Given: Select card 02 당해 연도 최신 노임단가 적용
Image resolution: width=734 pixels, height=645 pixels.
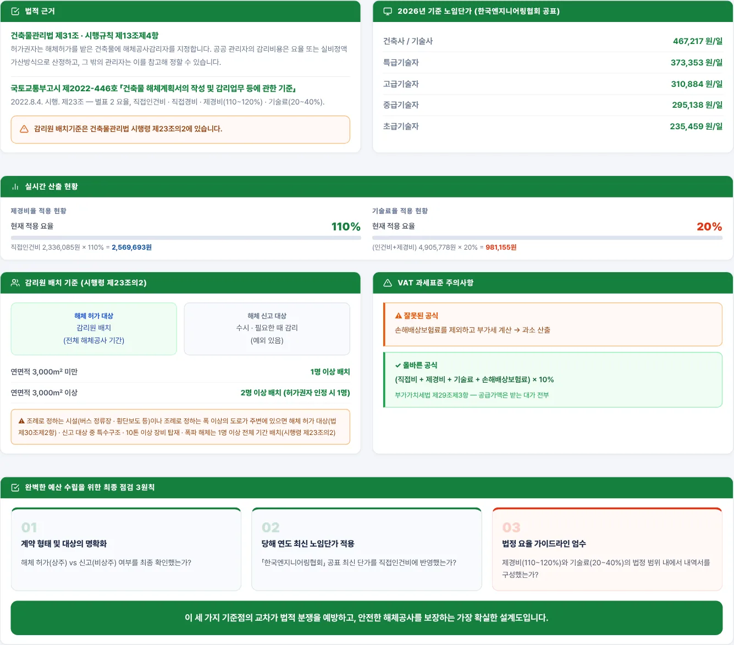Looking at the screenshot, I should 367,549.
